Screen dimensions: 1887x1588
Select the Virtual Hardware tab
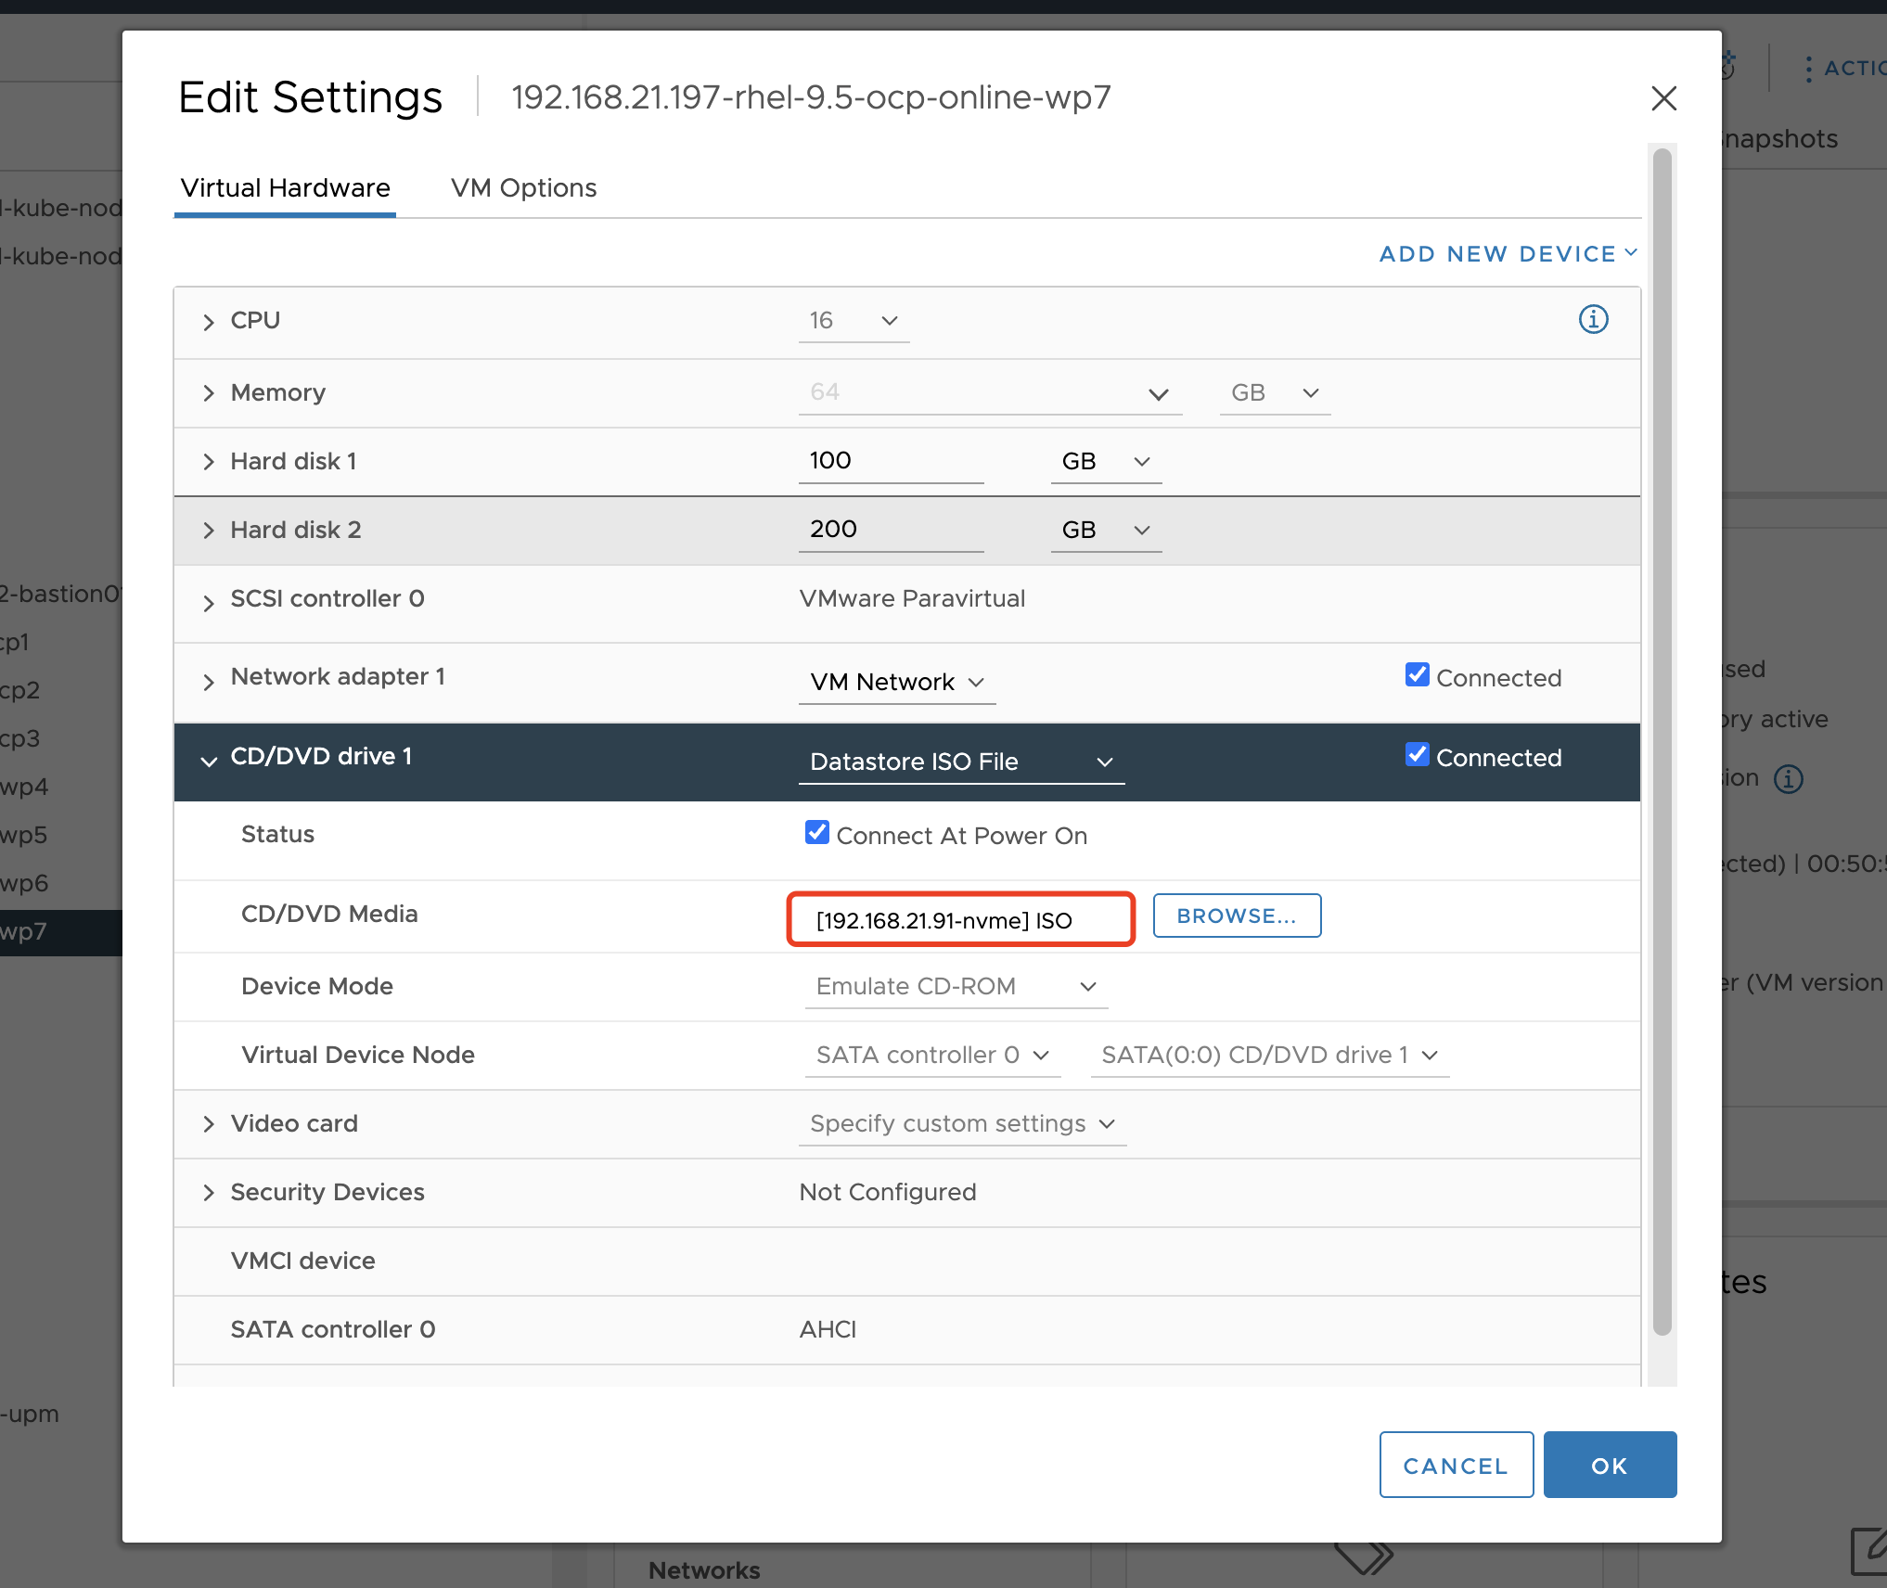click(285, 187)
